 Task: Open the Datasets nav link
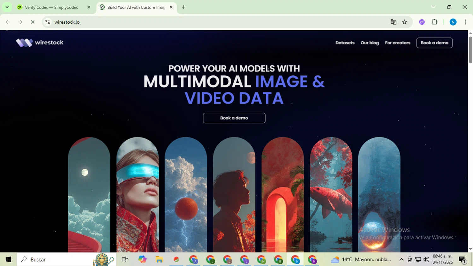(x=345, y=43)
